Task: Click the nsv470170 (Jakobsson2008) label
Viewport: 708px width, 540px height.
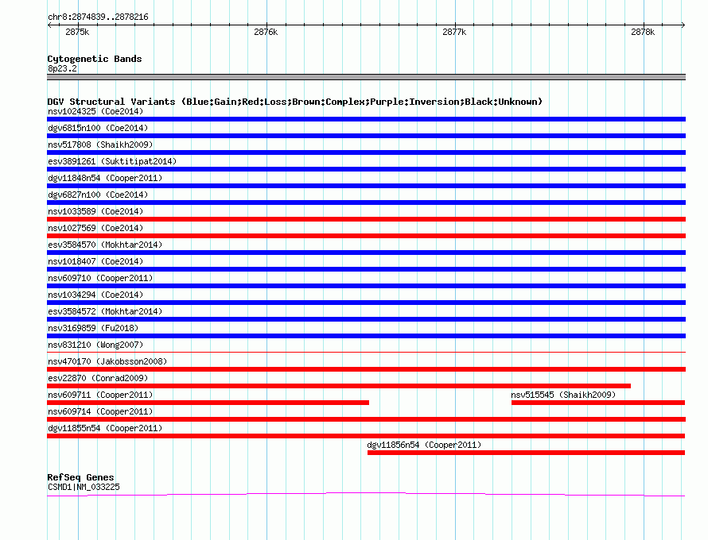Action: click(107, 361)
